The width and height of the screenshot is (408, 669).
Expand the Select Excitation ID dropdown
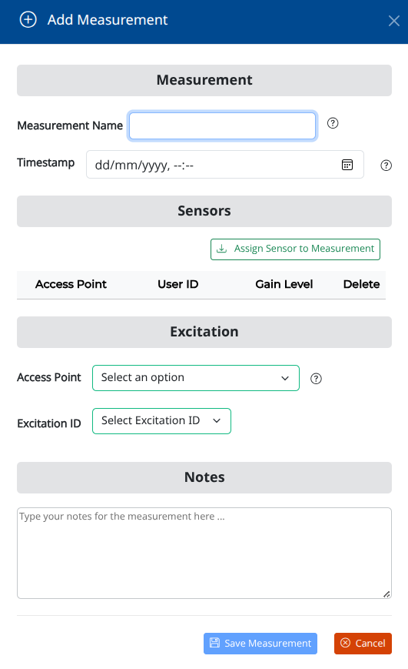coord(162,421)
